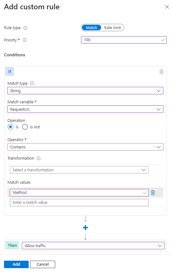Open the Allow traffic action dropdown

pyautogui.click(x=93, y=246)
